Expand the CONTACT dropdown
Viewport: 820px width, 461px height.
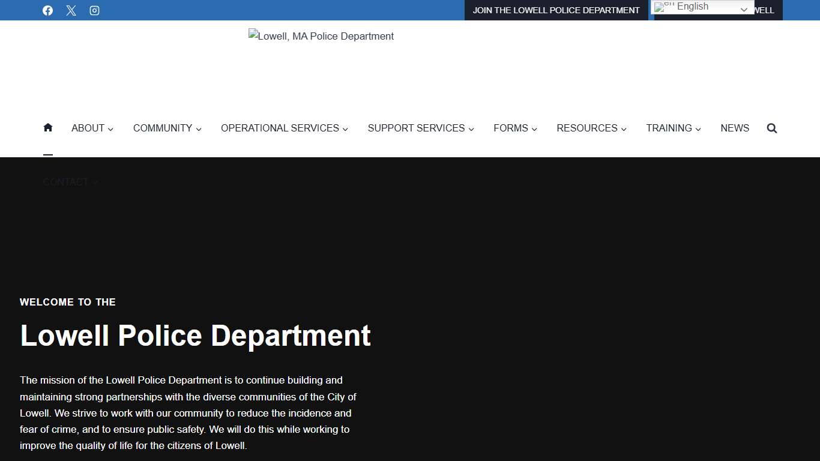coord(70,182)
